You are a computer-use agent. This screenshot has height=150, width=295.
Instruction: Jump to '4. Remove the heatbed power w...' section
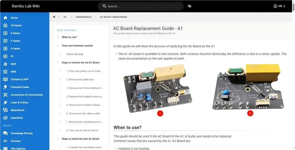[x=85, y=96]
